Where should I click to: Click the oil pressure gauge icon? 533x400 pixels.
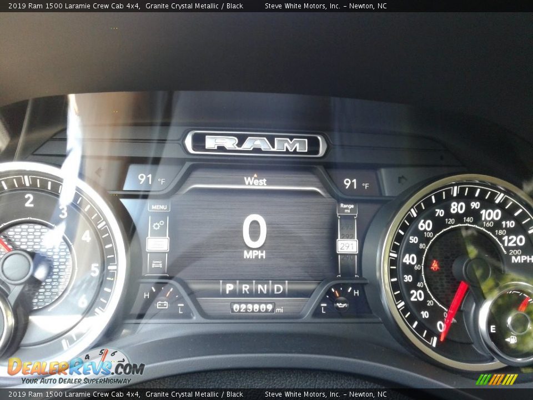(x=341, y=304)
